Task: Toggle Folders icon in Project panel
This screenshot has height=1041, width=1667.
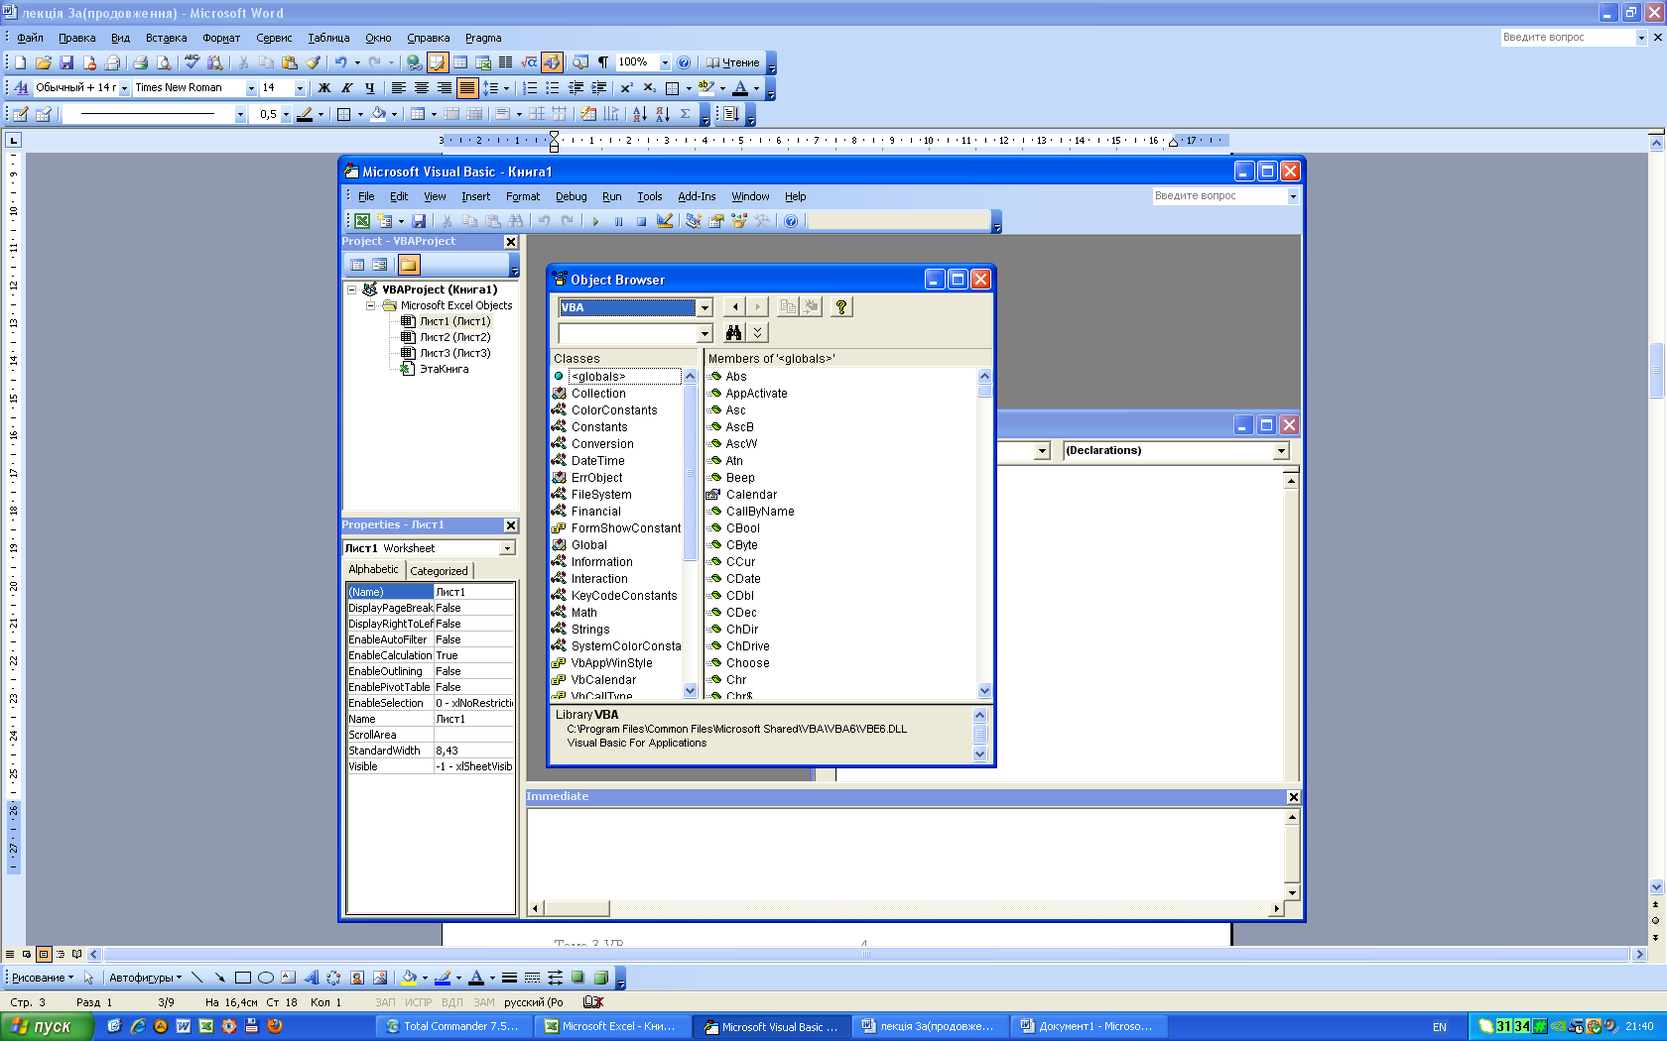Action: click(409, 265)
